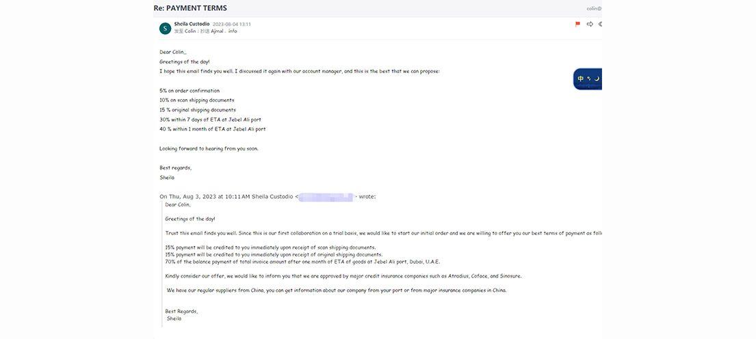Click sender name Sheila Custodio in header
The width and height of the screenshot is (756, 339).
[x=192, y=24]
